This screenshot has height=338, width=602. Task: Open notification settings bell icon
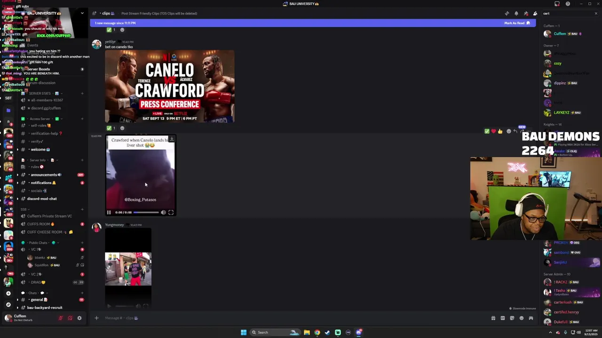pyautogui.click(x=516, y=14)
